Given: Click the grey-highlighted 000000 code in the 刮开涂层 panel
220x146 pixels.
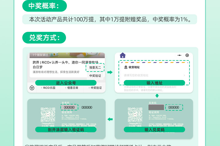Looking at the screenshot, I should (69, 107).
